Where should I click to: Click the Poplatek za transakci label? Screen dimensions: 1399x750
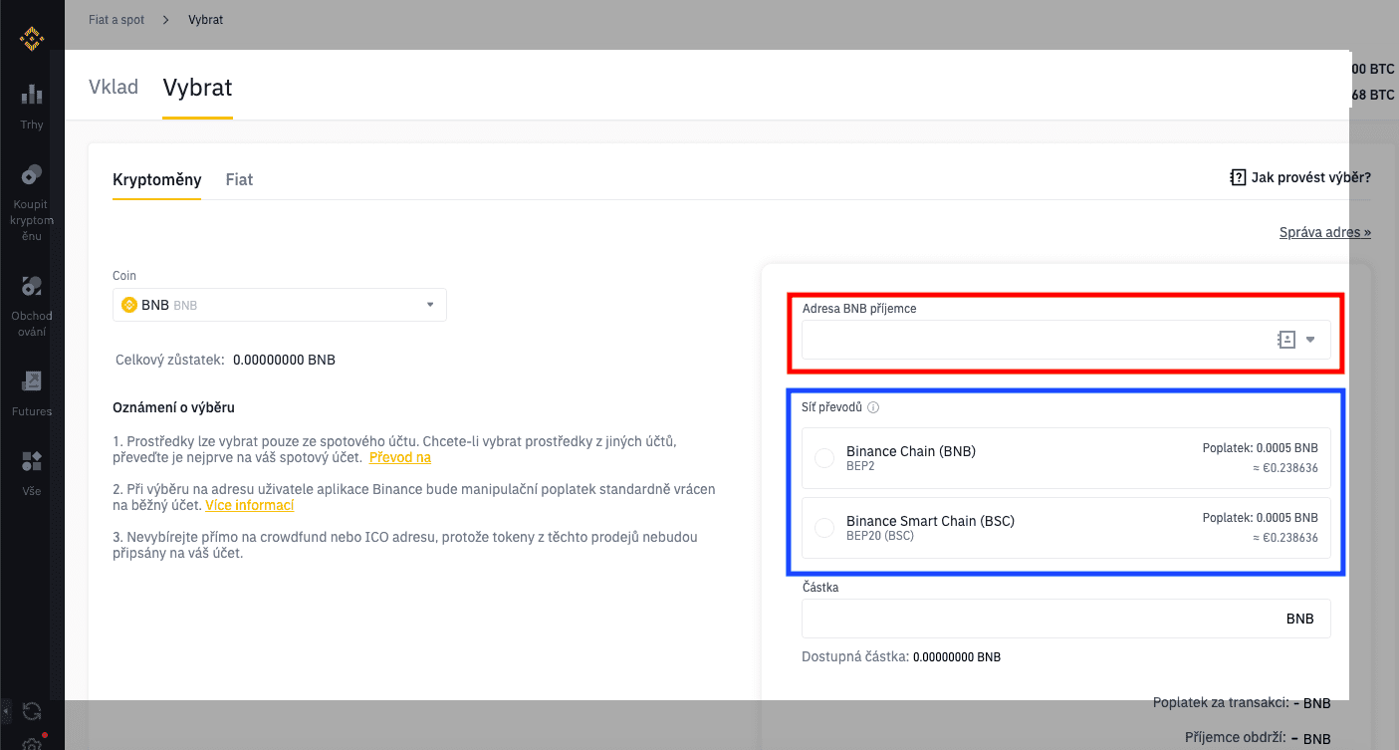tap(1221, 702)
